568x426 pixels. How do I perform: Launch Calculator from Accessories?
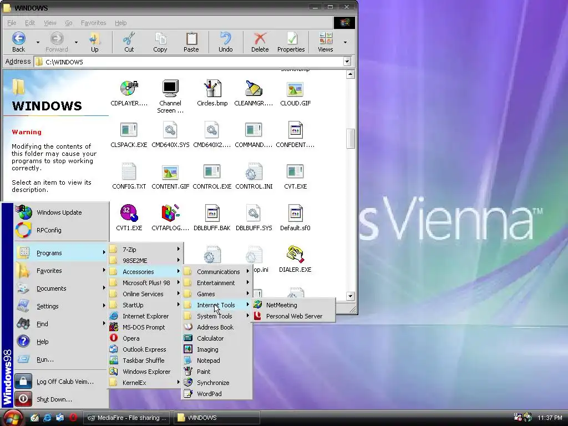217,338
